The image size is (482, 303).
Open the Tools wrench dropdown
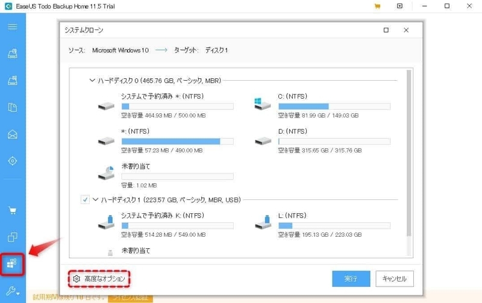click(x=13, y=290)
